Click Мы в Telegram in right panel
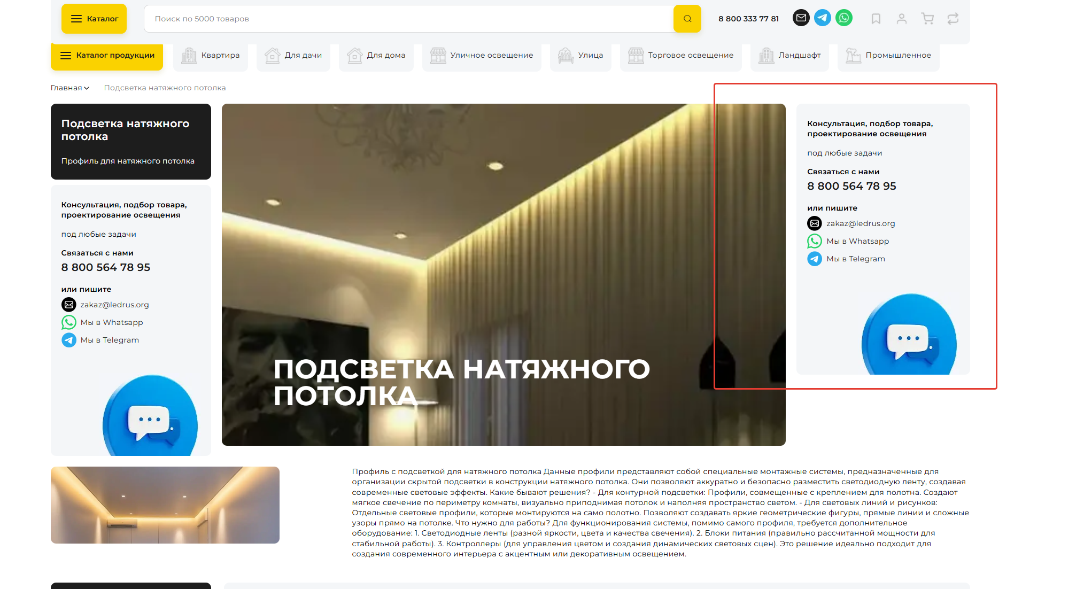This screenshot has height=589, width=1084. [855, 259]
